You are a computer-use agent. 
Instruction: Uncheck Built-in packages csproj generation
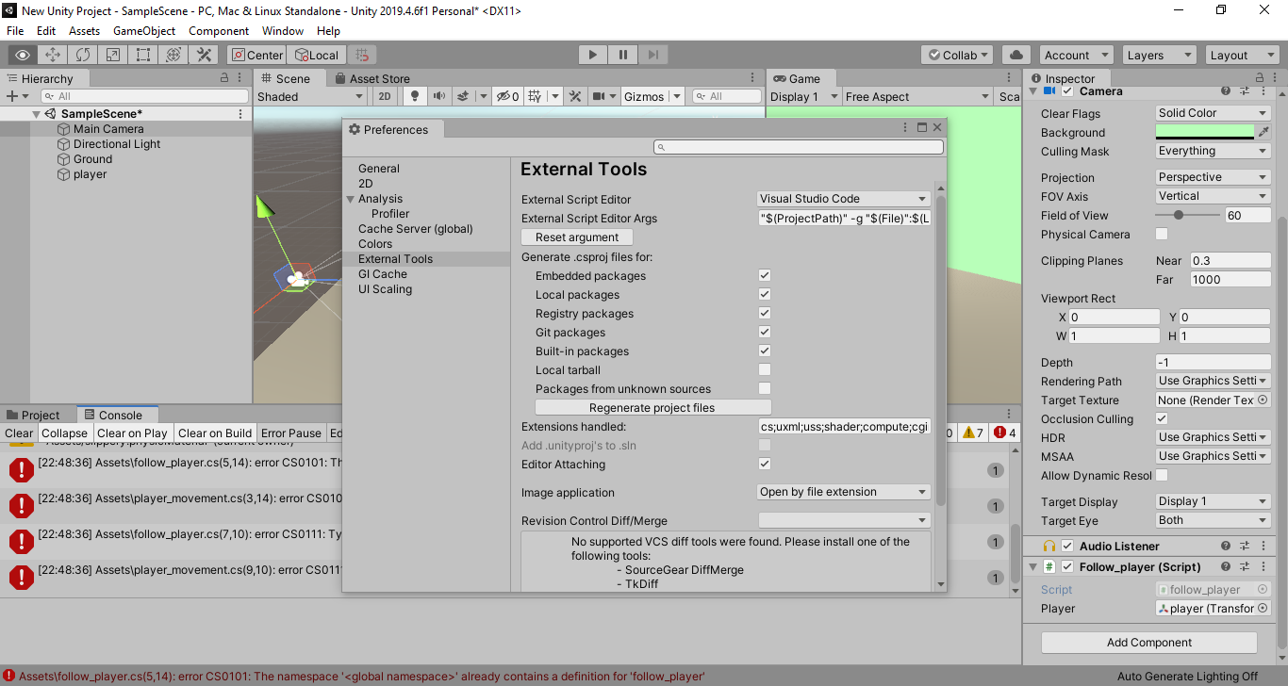[763, 351]
